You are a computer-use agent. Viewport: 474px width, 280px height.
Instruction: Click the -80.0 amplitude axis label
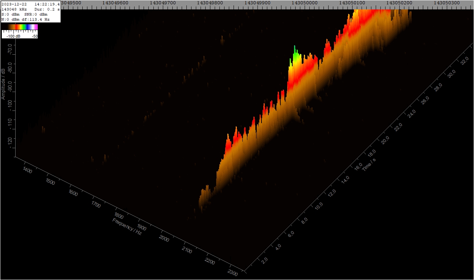[10, 68]
